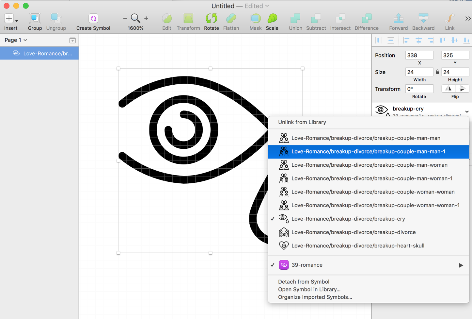Click the Mask tool icon
This screenshot has width=472, height=319.
point(255,19)
